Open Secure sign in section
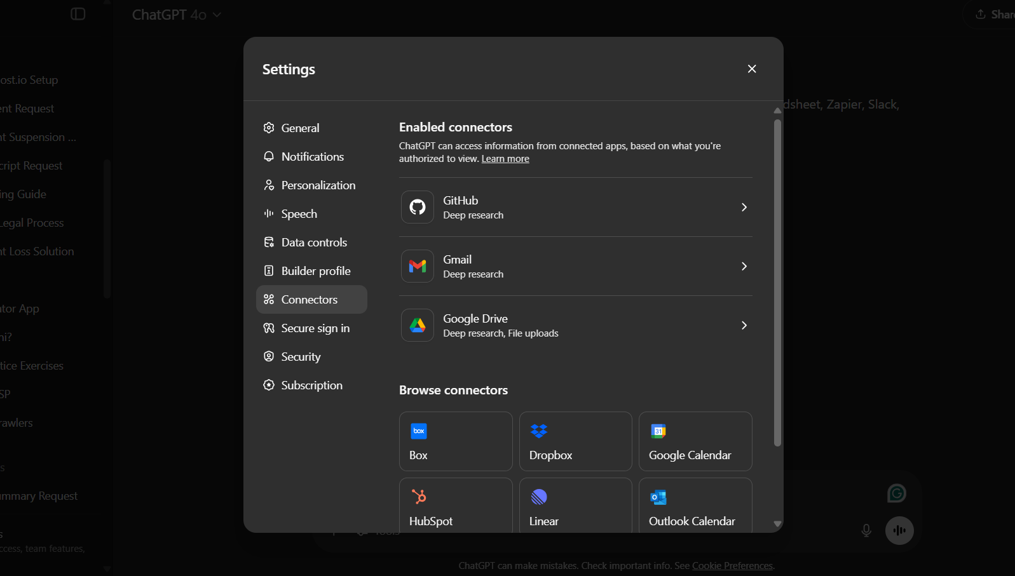This screenshot has height=576, width=1015. 311,328
